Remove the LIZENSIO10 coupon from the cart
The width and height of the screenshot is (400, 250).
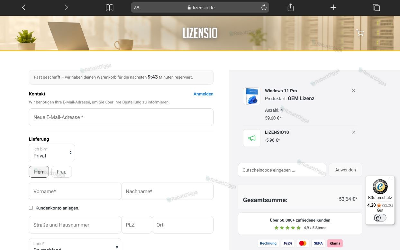point(354,132)
